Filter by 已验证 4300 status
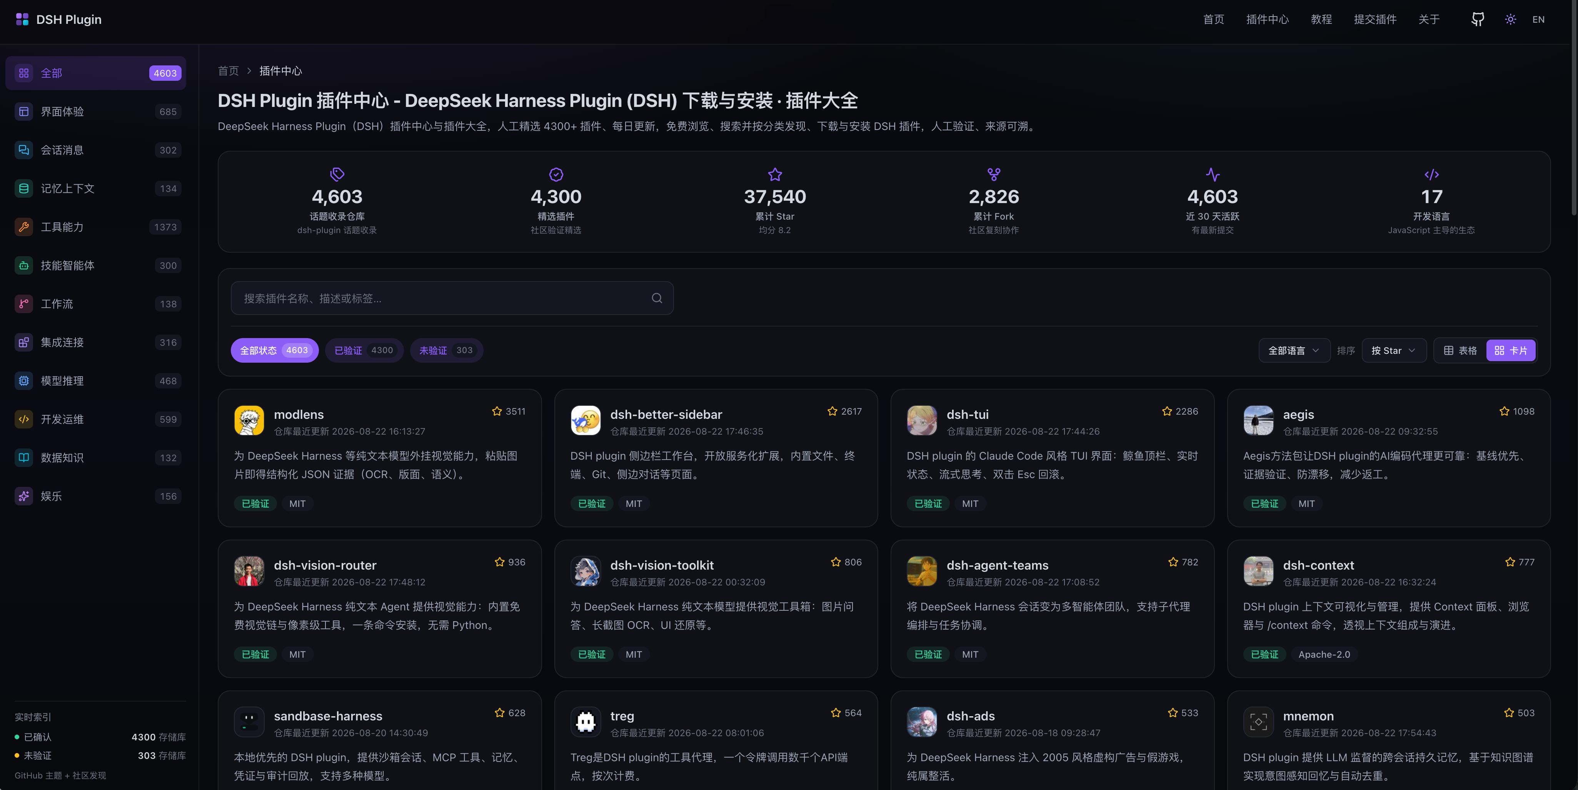Image resolution: width=1578 pixels, height=790 pixels. [x=364, y=350]
